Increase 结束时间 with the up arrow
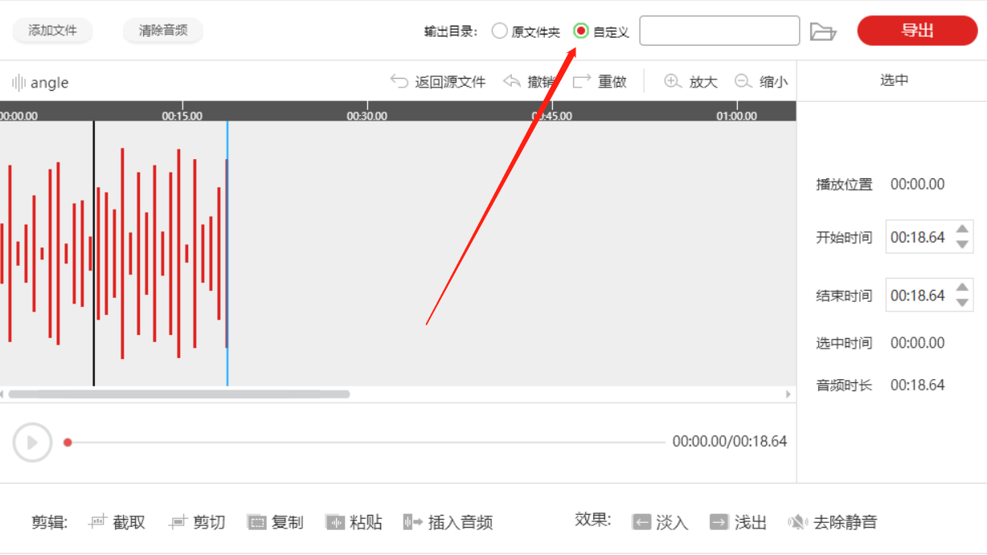Viewport: 987px width, 555px height. coord(962,288)
